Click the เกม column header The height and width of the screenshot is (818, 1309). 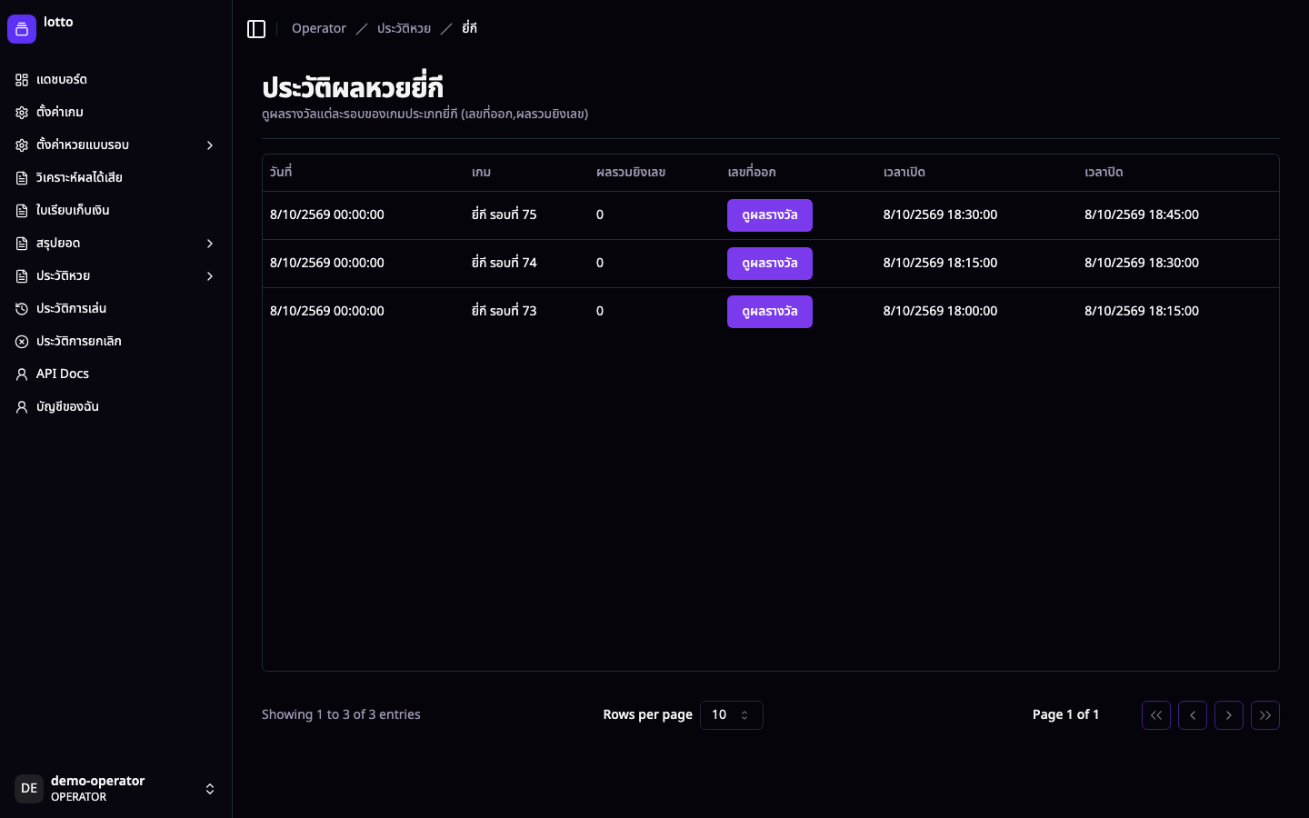(481, 173)
